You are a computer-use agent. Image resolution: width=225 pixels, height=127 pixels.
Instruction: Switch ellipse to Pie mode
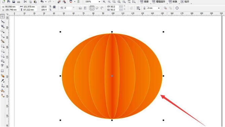(x=97, y=8)
